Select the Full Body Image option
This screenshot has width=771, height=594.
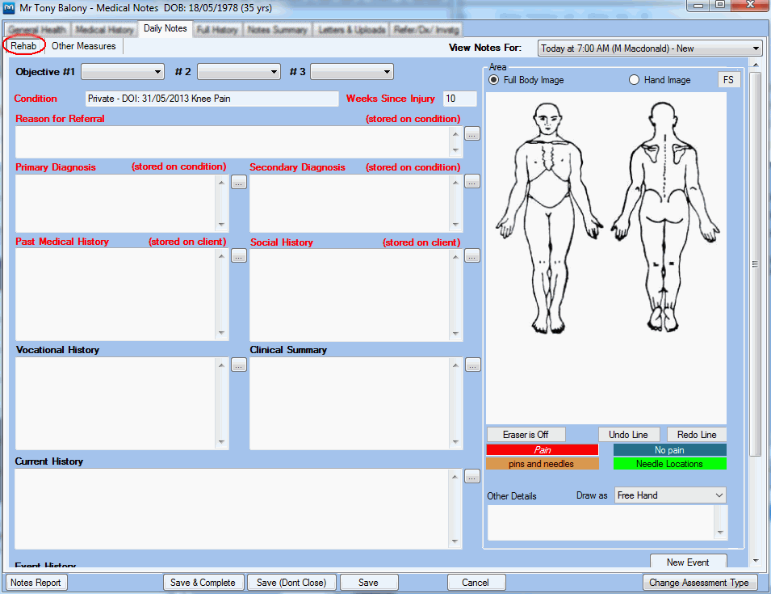[x=495, y=80]
